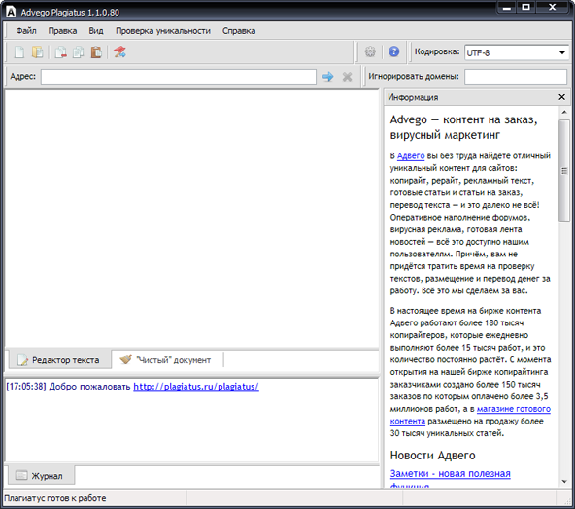575x509 pixels.
Task: Minimize the Advego Plagiatus window
Action: point(507,8)
